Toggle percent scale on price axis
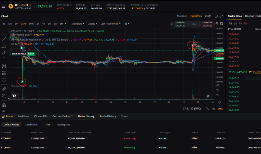Screen dimensions: 261x154 (x=207, y=108)
